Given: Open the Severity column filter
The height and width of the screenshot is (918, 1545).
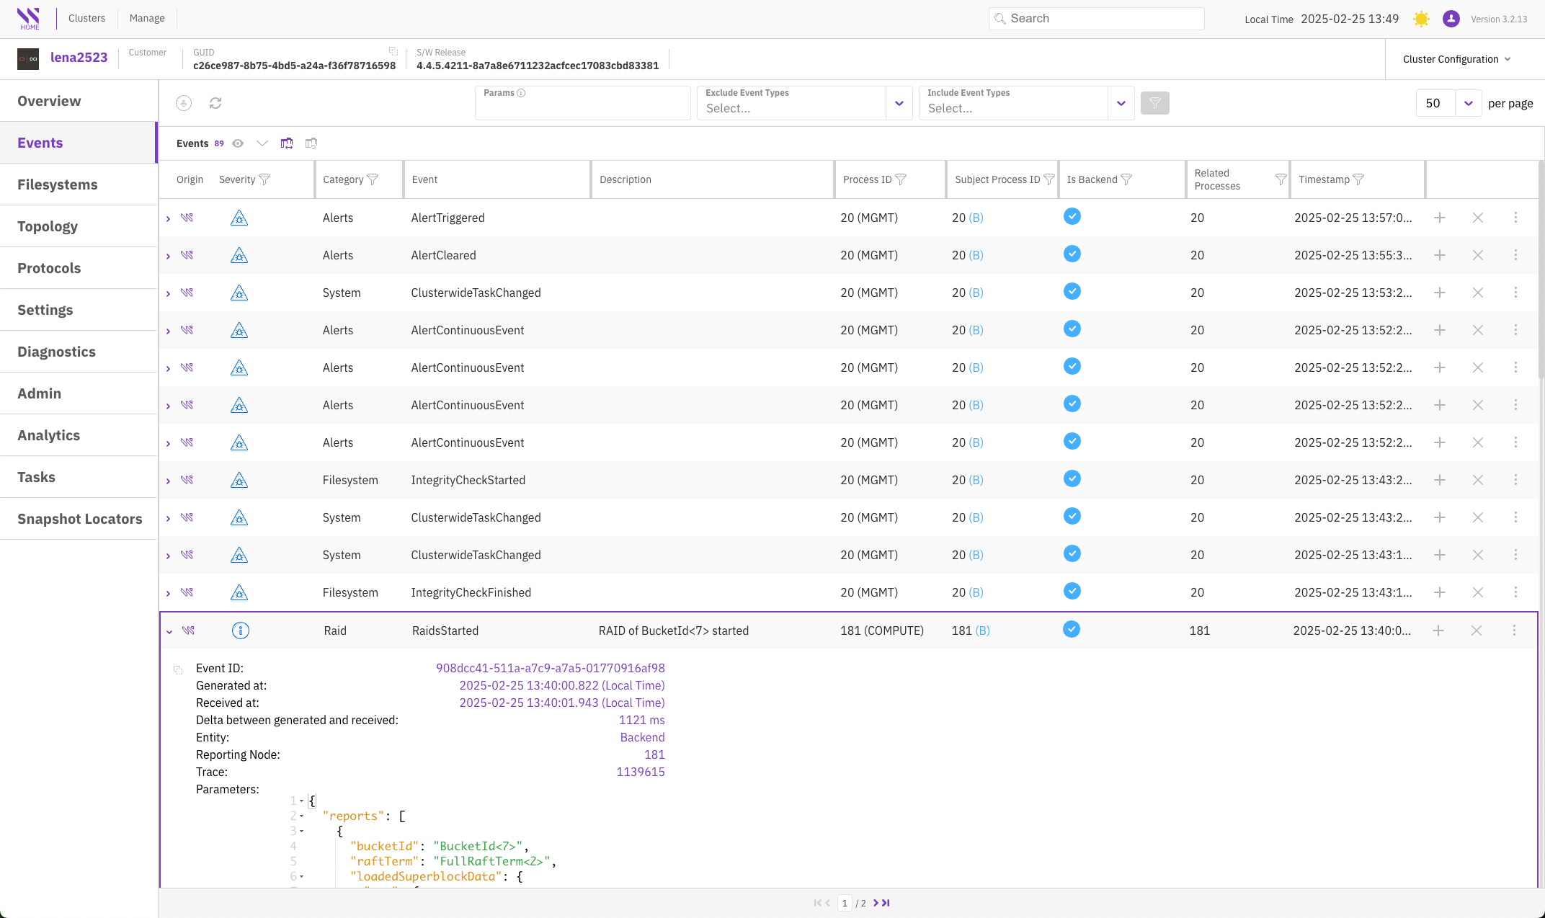Looking at the screenshot, I should [x=264, y=179].
